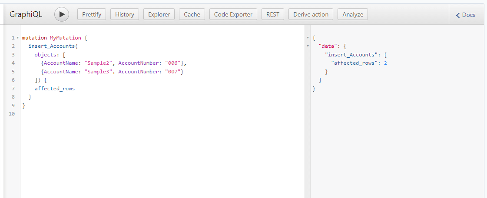This screenshot has width=487, height=198.
Task: Click the REST button
Action: 273,14
